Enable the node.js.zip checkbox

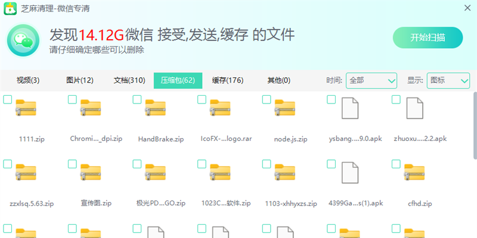point(267,99)
